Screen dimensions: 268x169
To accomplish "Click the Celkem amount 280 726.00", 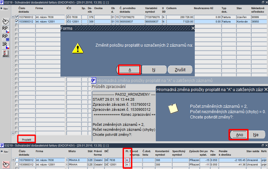I will click(x=180, y=17).
